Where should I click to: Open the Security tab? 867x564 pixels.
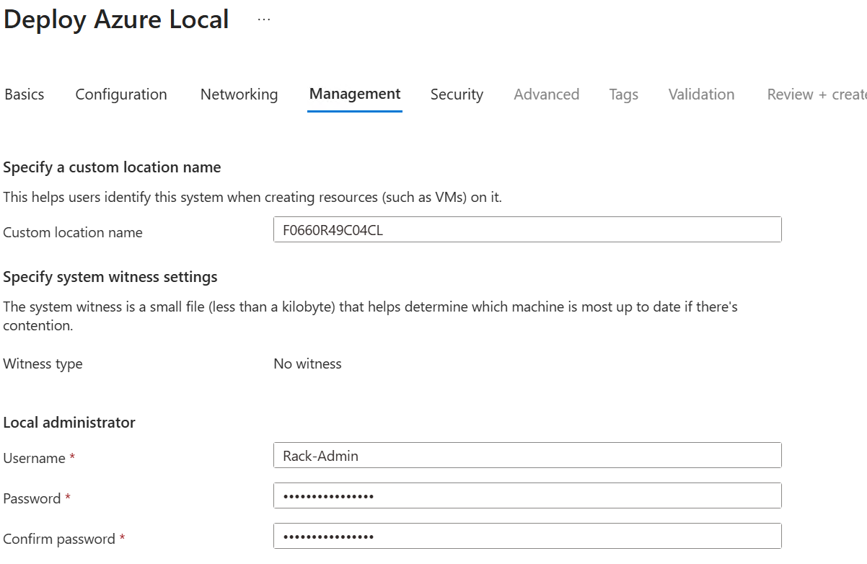(x=457, y=94)
